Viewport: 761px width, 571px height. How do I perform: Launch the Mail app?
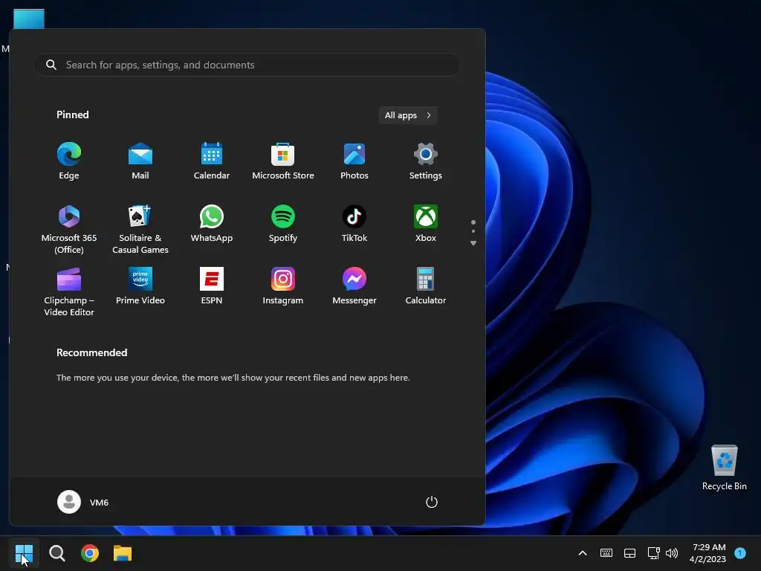point(140,161)
